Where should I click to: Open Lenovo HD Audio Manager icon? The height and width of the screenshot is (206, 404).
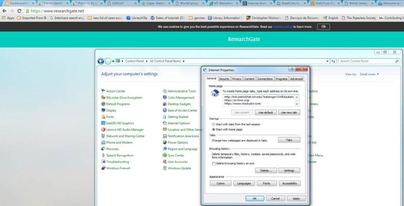point(104,129)
